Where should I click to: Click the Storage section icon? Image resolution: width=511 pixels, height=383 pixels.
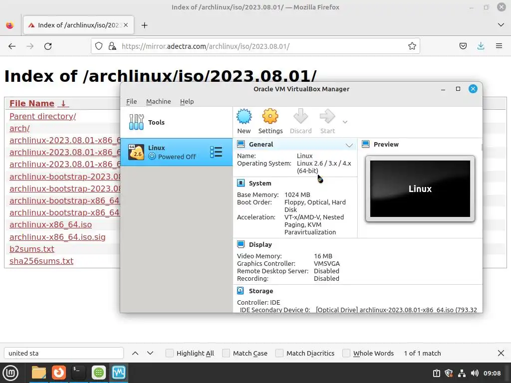click(241, 291)
